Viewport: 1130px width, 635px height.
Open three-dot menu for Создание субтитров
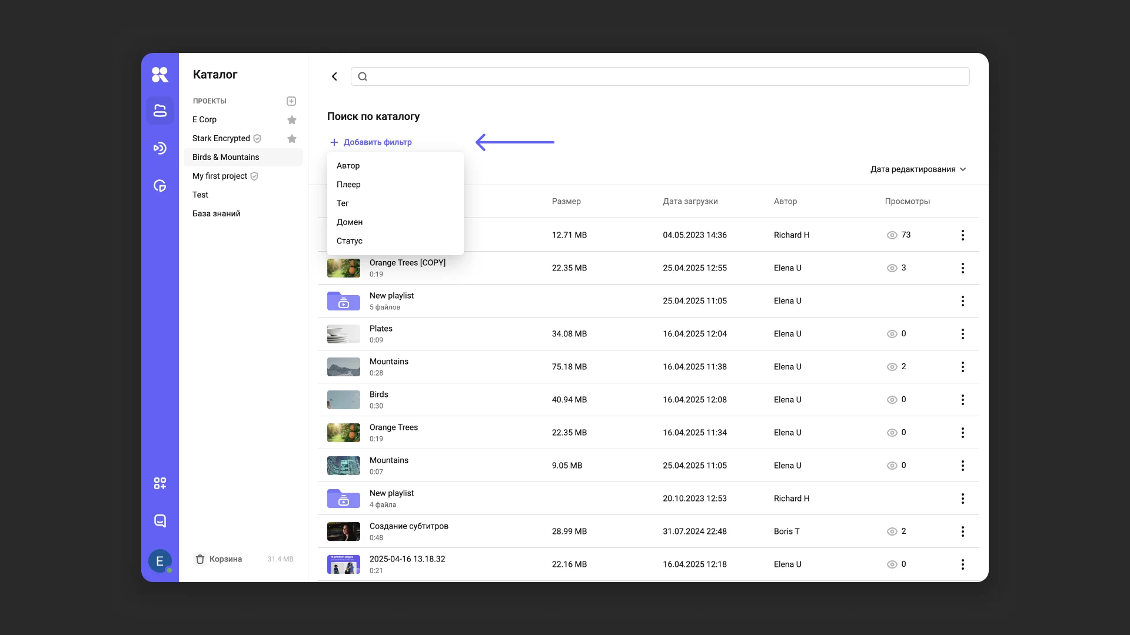tap(963, 532)
